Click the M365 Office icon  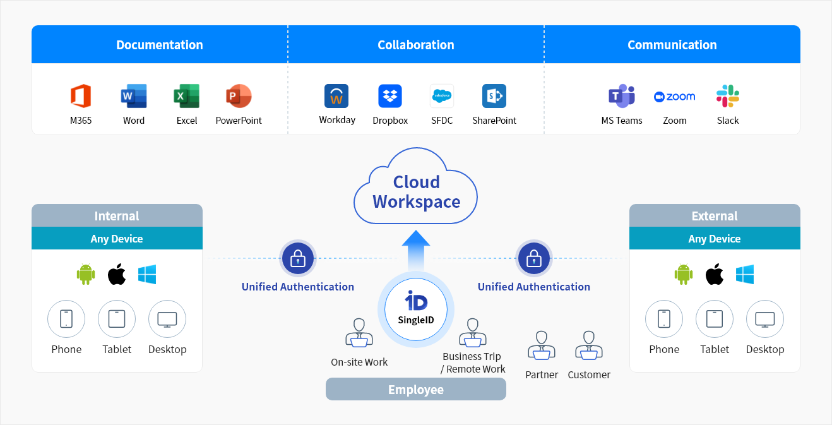tap(81, 96)
